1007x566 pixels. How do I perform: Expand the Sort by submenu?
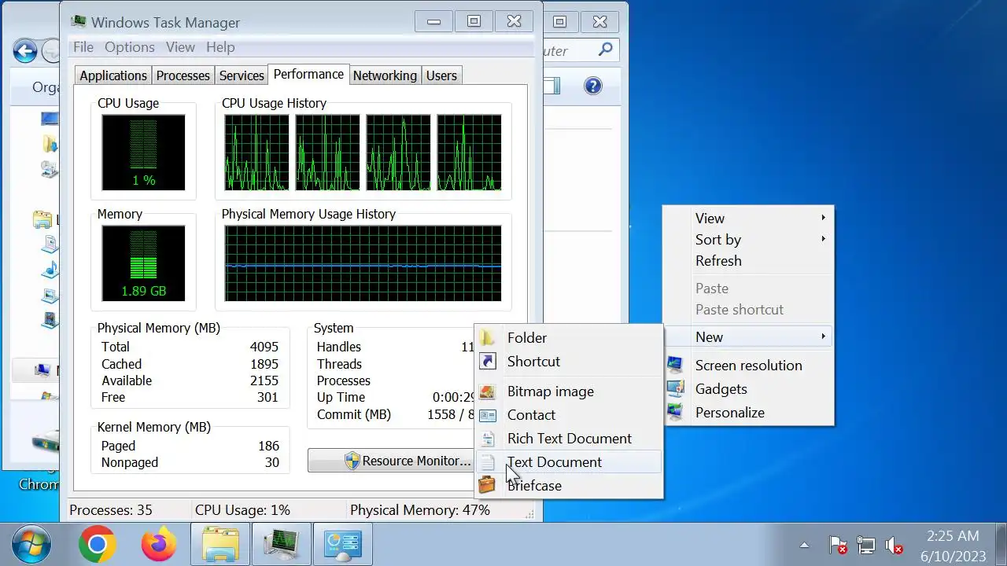(748, 239)
